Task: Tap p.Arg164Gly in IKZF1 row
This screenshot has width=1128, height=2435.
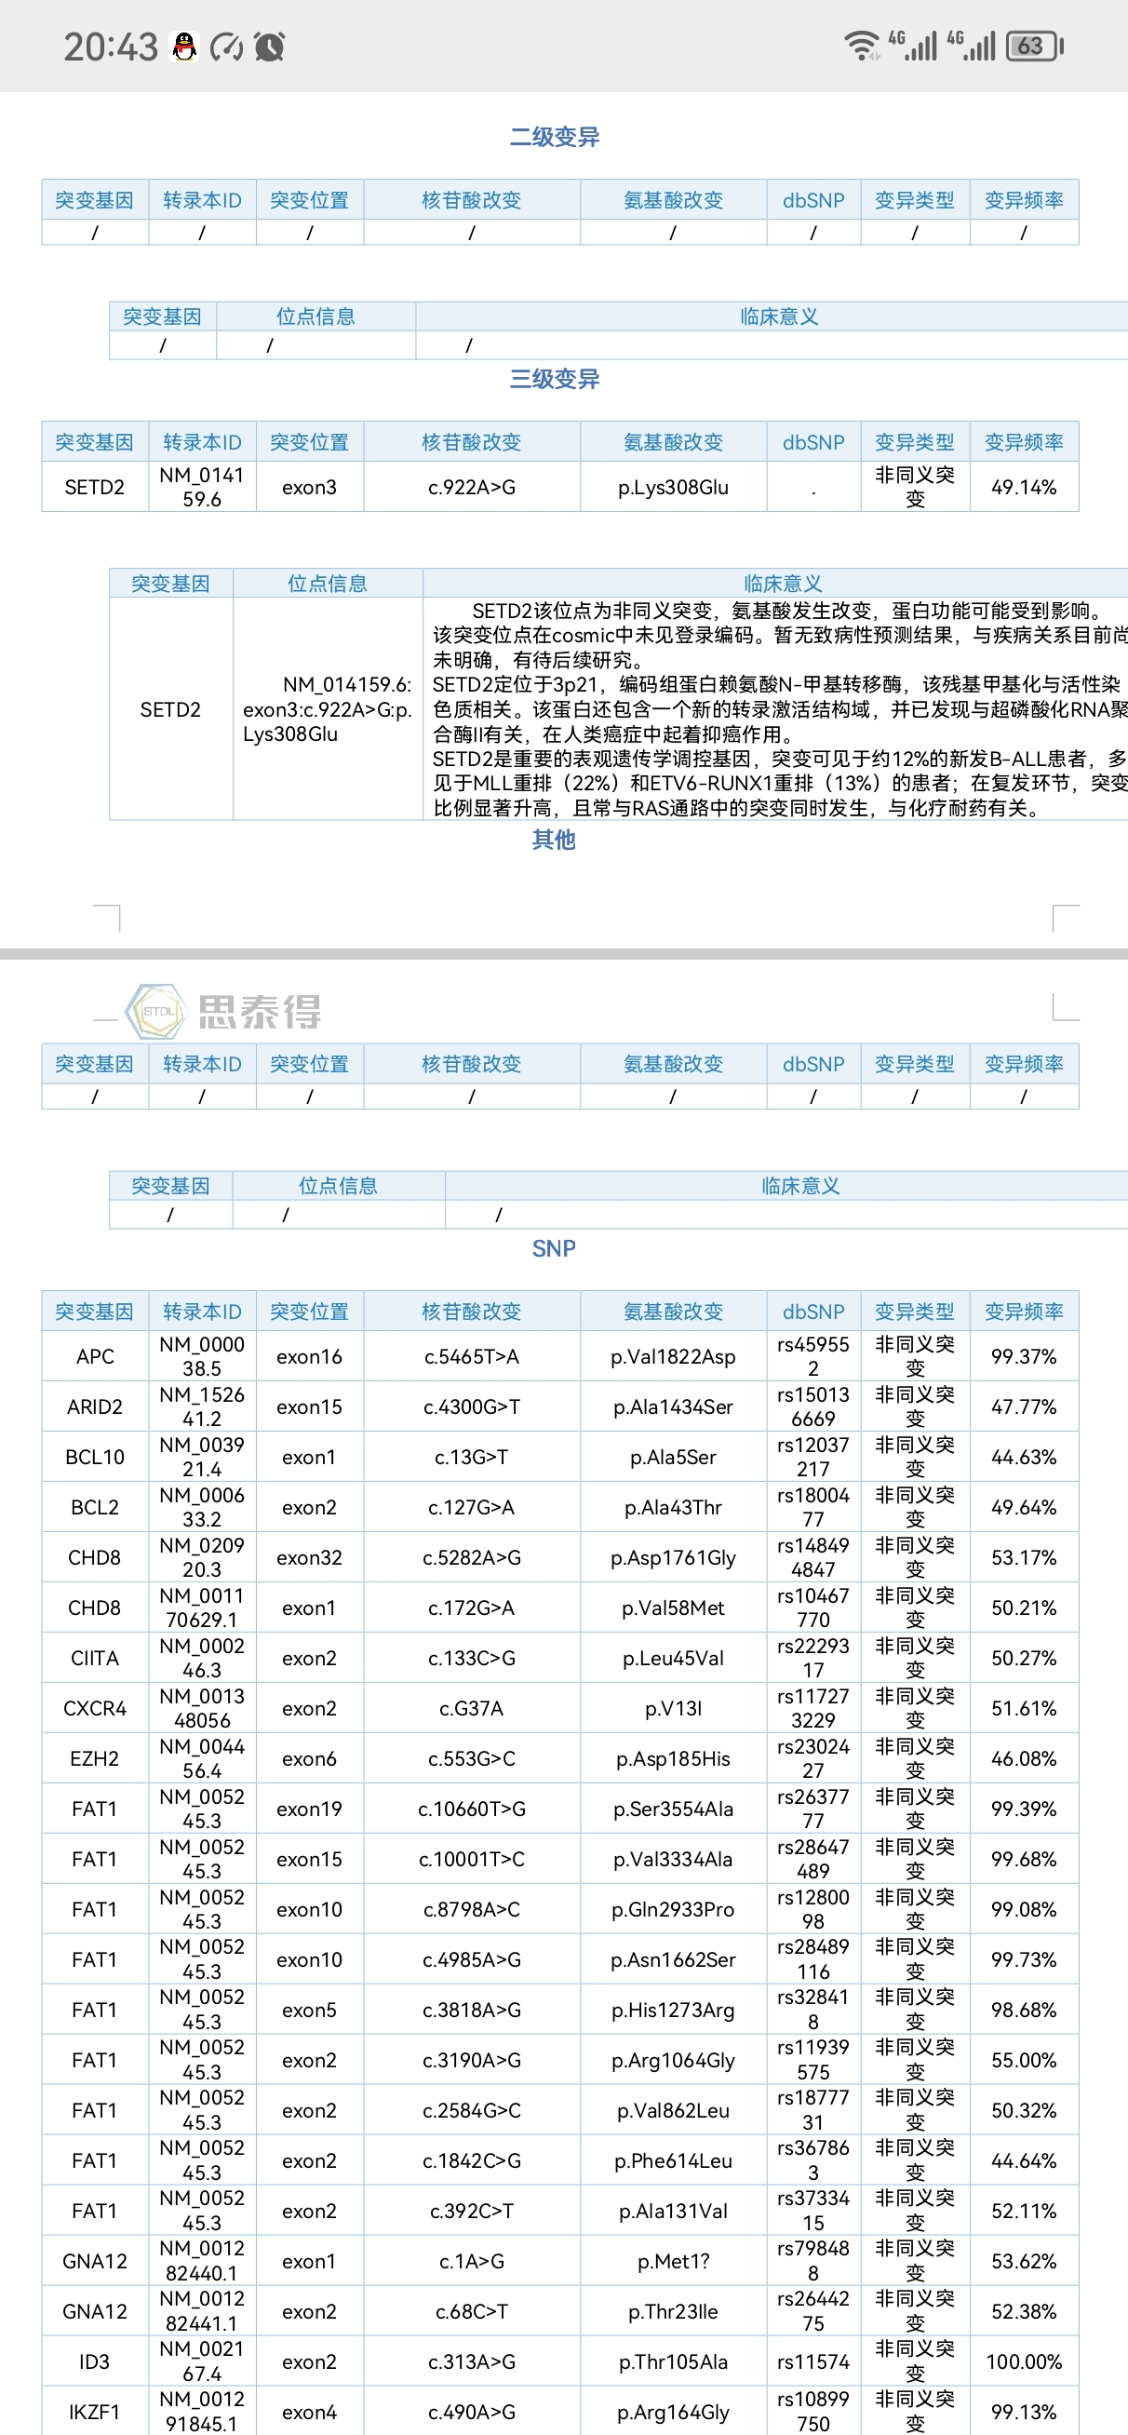Action: (673, 2412)
